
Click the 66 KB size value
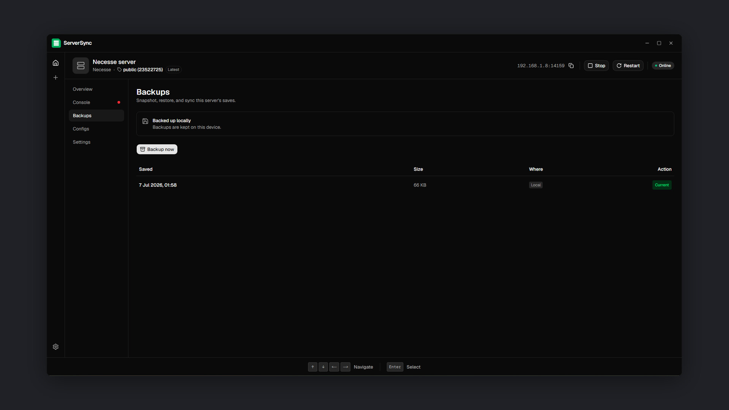point(420,185)
